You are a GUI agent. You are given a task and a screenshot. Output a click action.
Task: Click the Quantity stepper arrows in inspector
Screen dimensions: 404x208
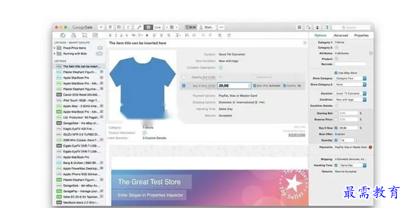pos(357,140)
